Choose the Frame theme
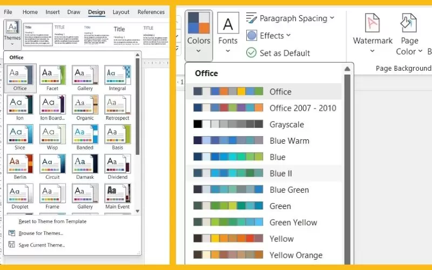The image size is (432, 270). coord(52,196)
